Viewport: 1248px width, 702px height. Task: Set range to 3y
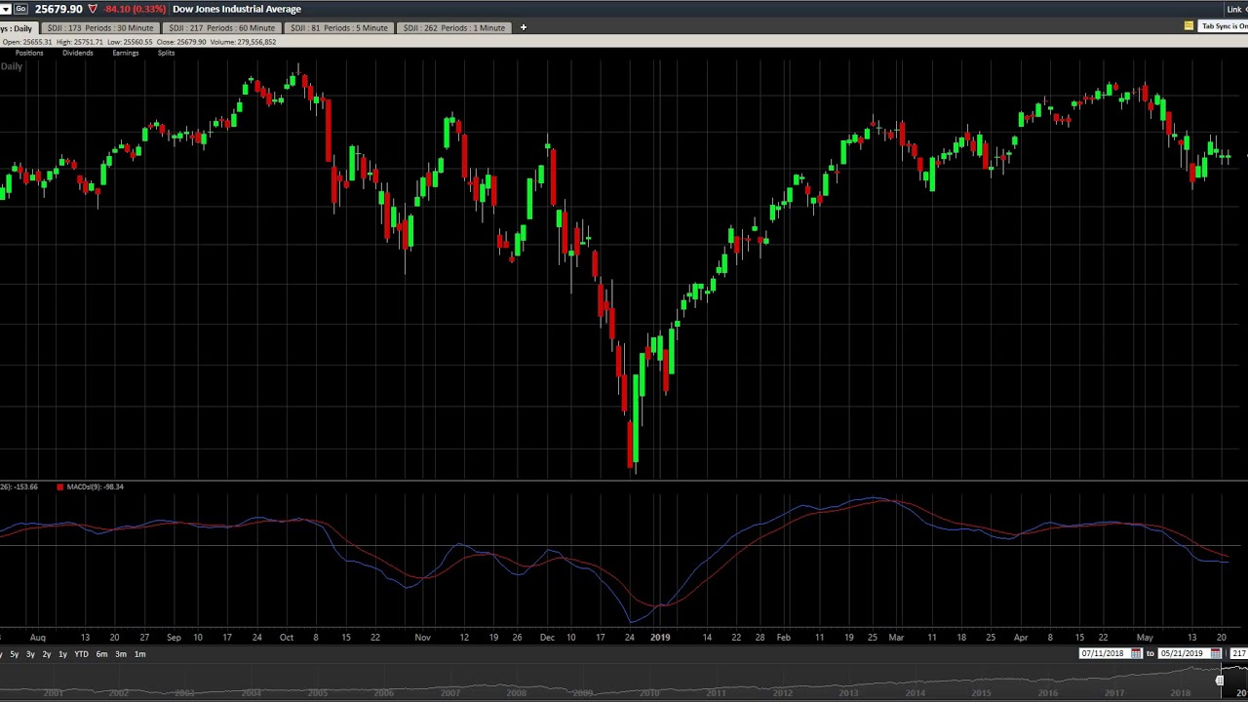(x=30, y=654)
